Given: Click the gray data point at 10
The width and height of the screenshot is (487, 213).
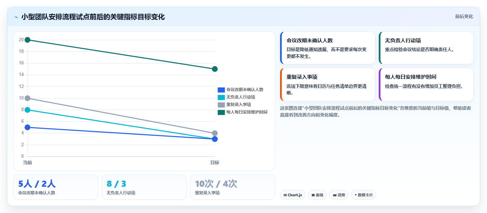Looking at the screenshot, I should 28,98.
